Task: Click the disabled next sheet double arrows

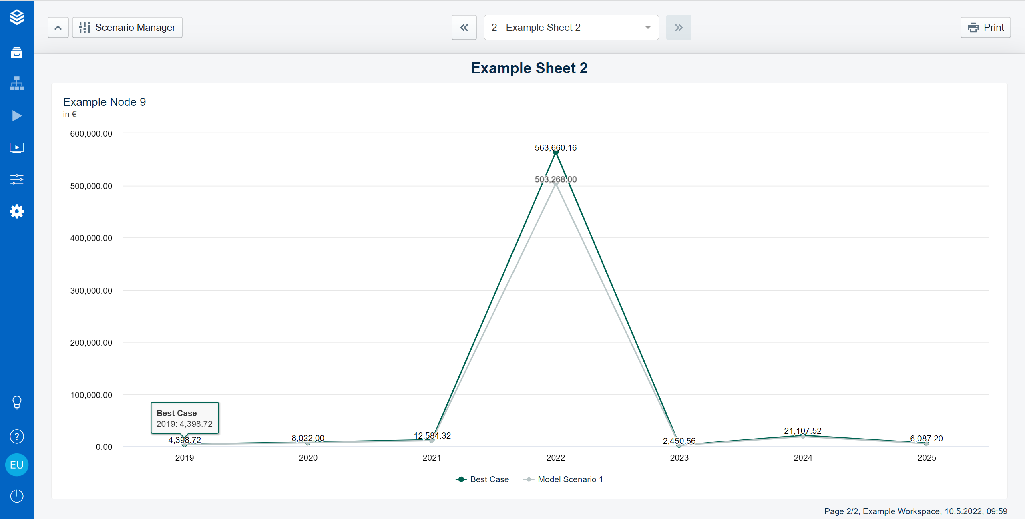Action: pyautogui.click(x=678, y=28)
